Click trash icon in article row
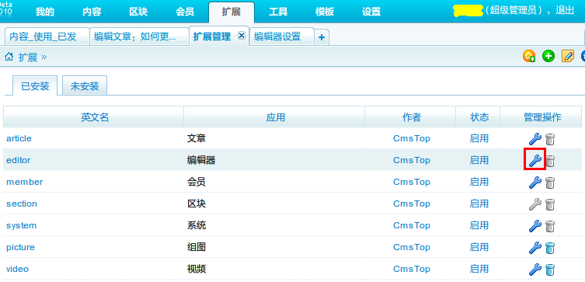The height and width of the screenshot is (282, 585). (550, 139)
